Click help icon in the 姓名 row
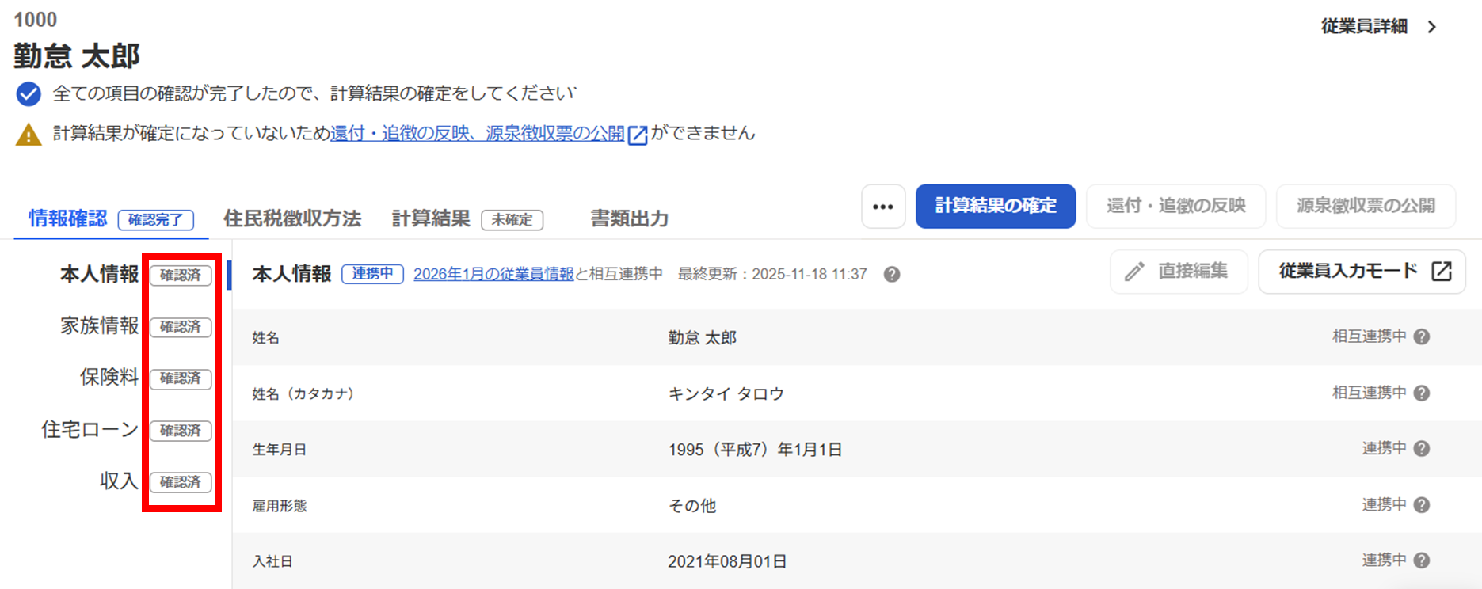1482x589 pixels. click(x=1422, y=336)
